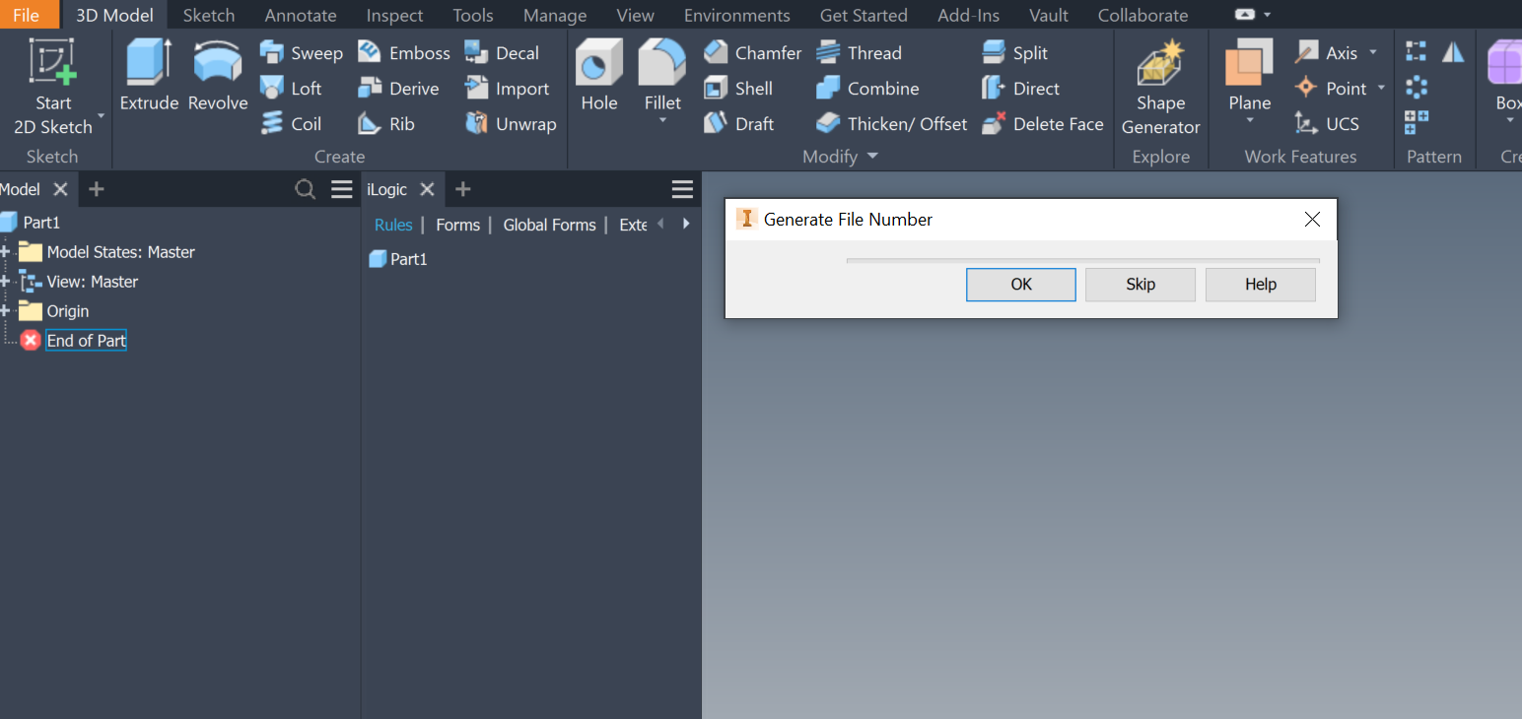Confirm with OK in Generate File Number dialog
This screenshot has height=719, width=1522.
pyautogui.click(x=1020, y=284)
